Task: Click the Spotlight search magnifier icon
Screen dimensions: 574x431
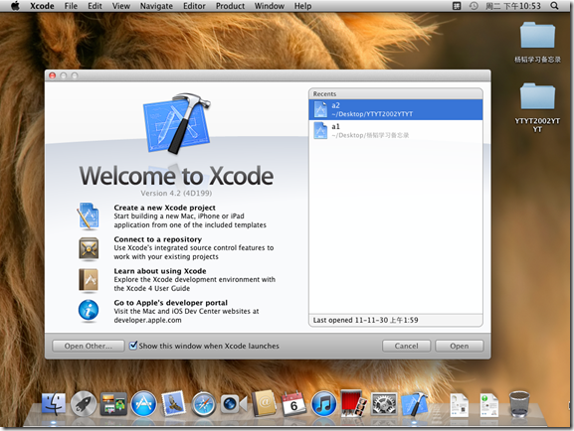Action: 554,6
